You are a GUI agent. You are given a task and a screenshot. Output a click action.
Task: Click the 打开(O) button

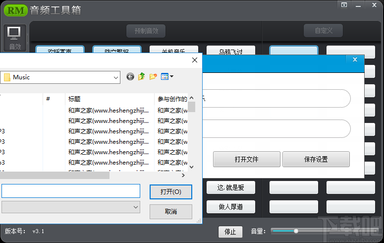[170, 192]
